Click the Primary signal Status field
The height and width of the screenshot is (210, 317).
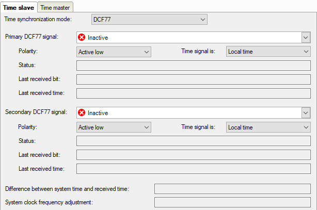193,66
